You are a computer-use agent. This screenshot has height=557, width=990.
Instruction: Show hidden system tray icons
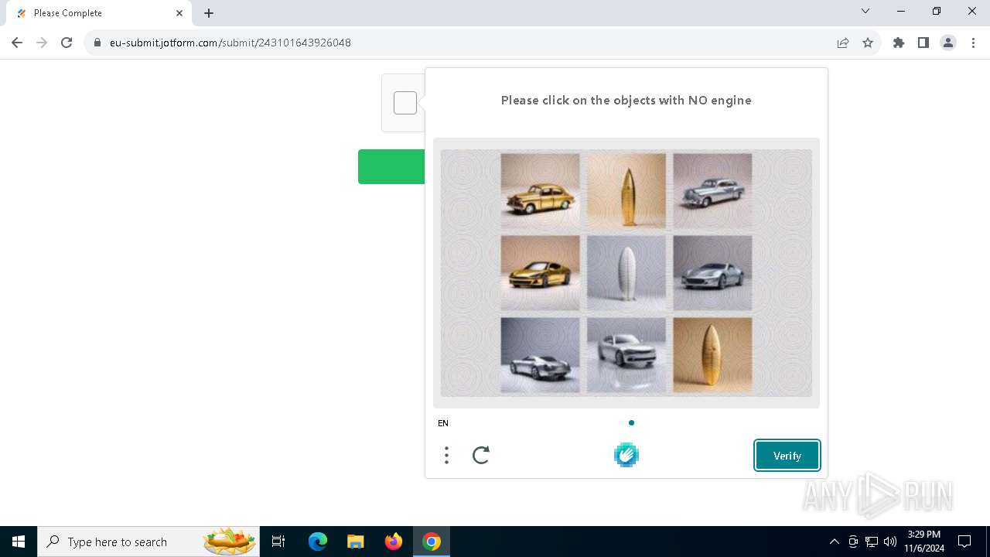click(834, 542)
